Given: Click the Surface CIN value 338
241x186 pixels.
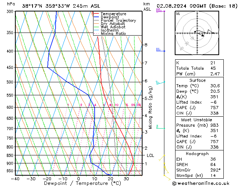Looking at the screenshot, I should pyautogui.click(x=215, y=113).
